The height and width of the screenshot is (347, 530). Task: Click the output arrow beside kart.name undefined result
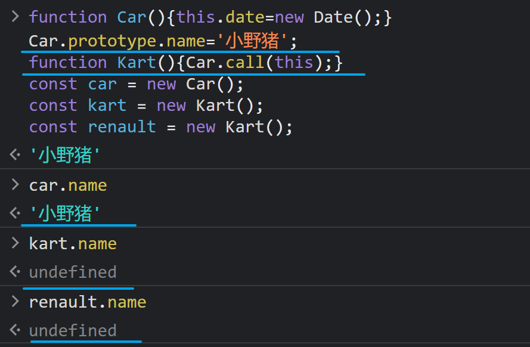pos(15,272)
